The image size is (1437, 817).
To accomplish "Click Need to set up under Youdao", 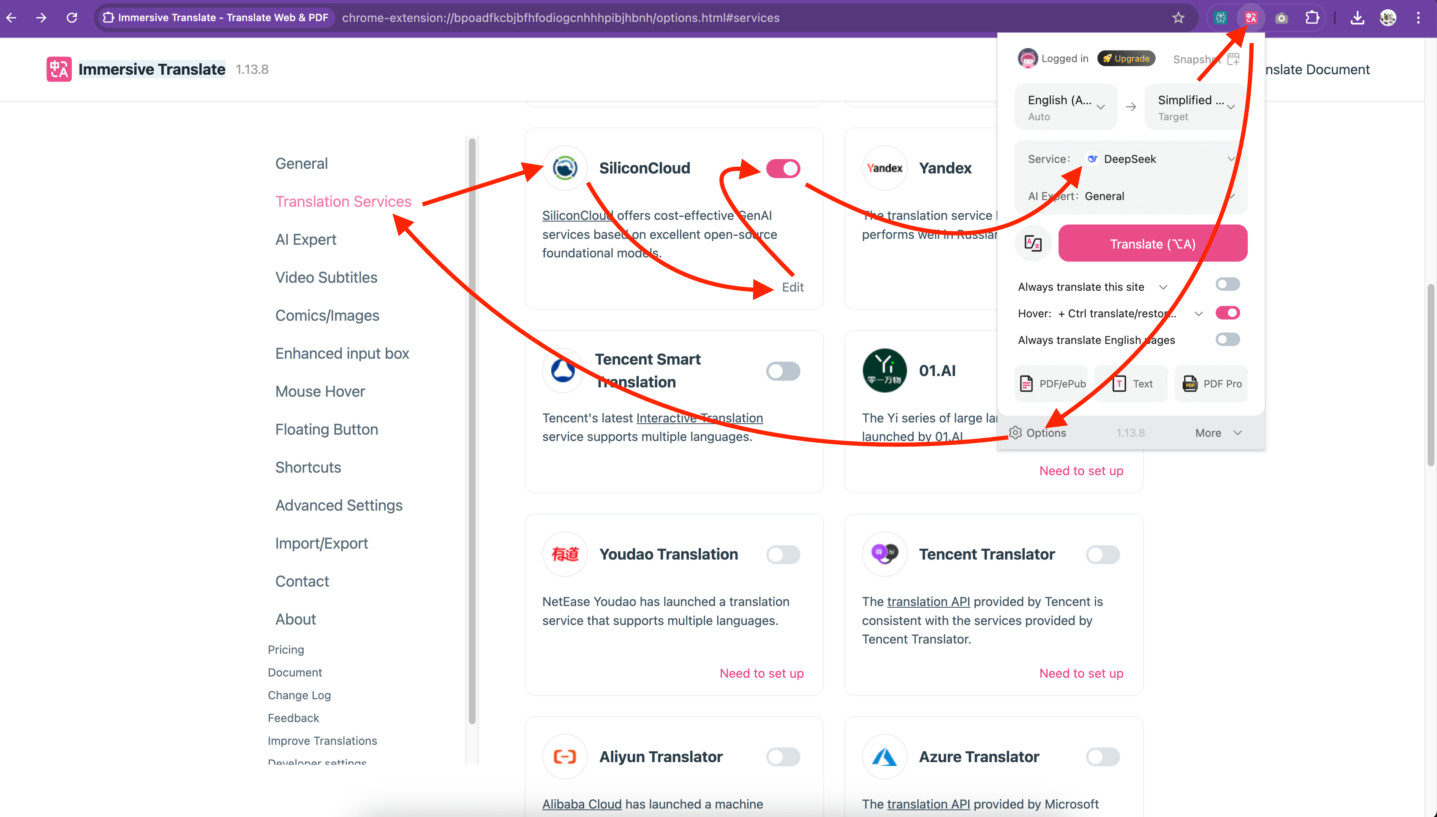I will (x=762, y=673).
